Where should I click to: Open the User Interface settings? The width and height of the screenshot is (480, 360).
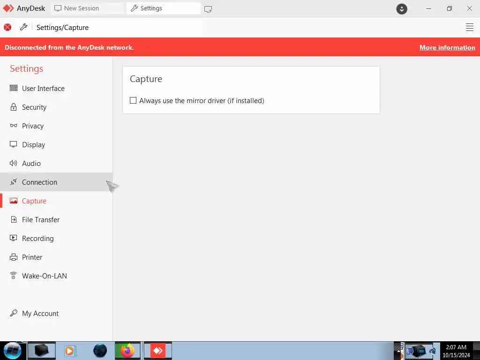click(56, 89)
